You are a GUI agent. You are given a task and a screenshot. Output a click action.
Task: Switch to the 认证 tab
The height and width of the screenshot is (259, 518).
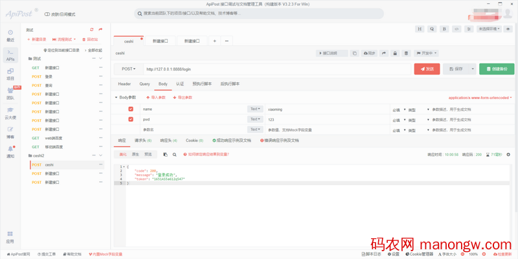pos(180,84)
